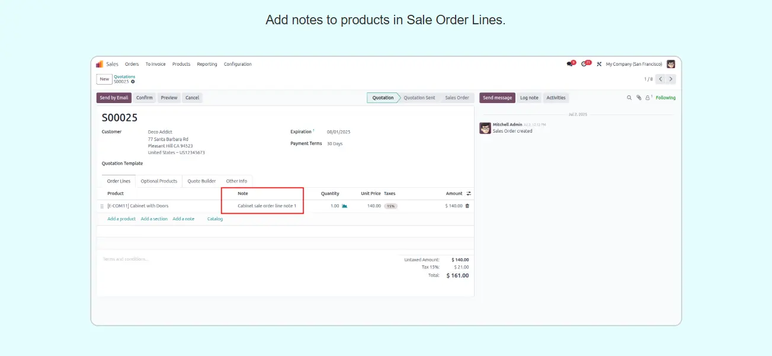
Task: Go to the next record arrow
Action: pos(671,79)
